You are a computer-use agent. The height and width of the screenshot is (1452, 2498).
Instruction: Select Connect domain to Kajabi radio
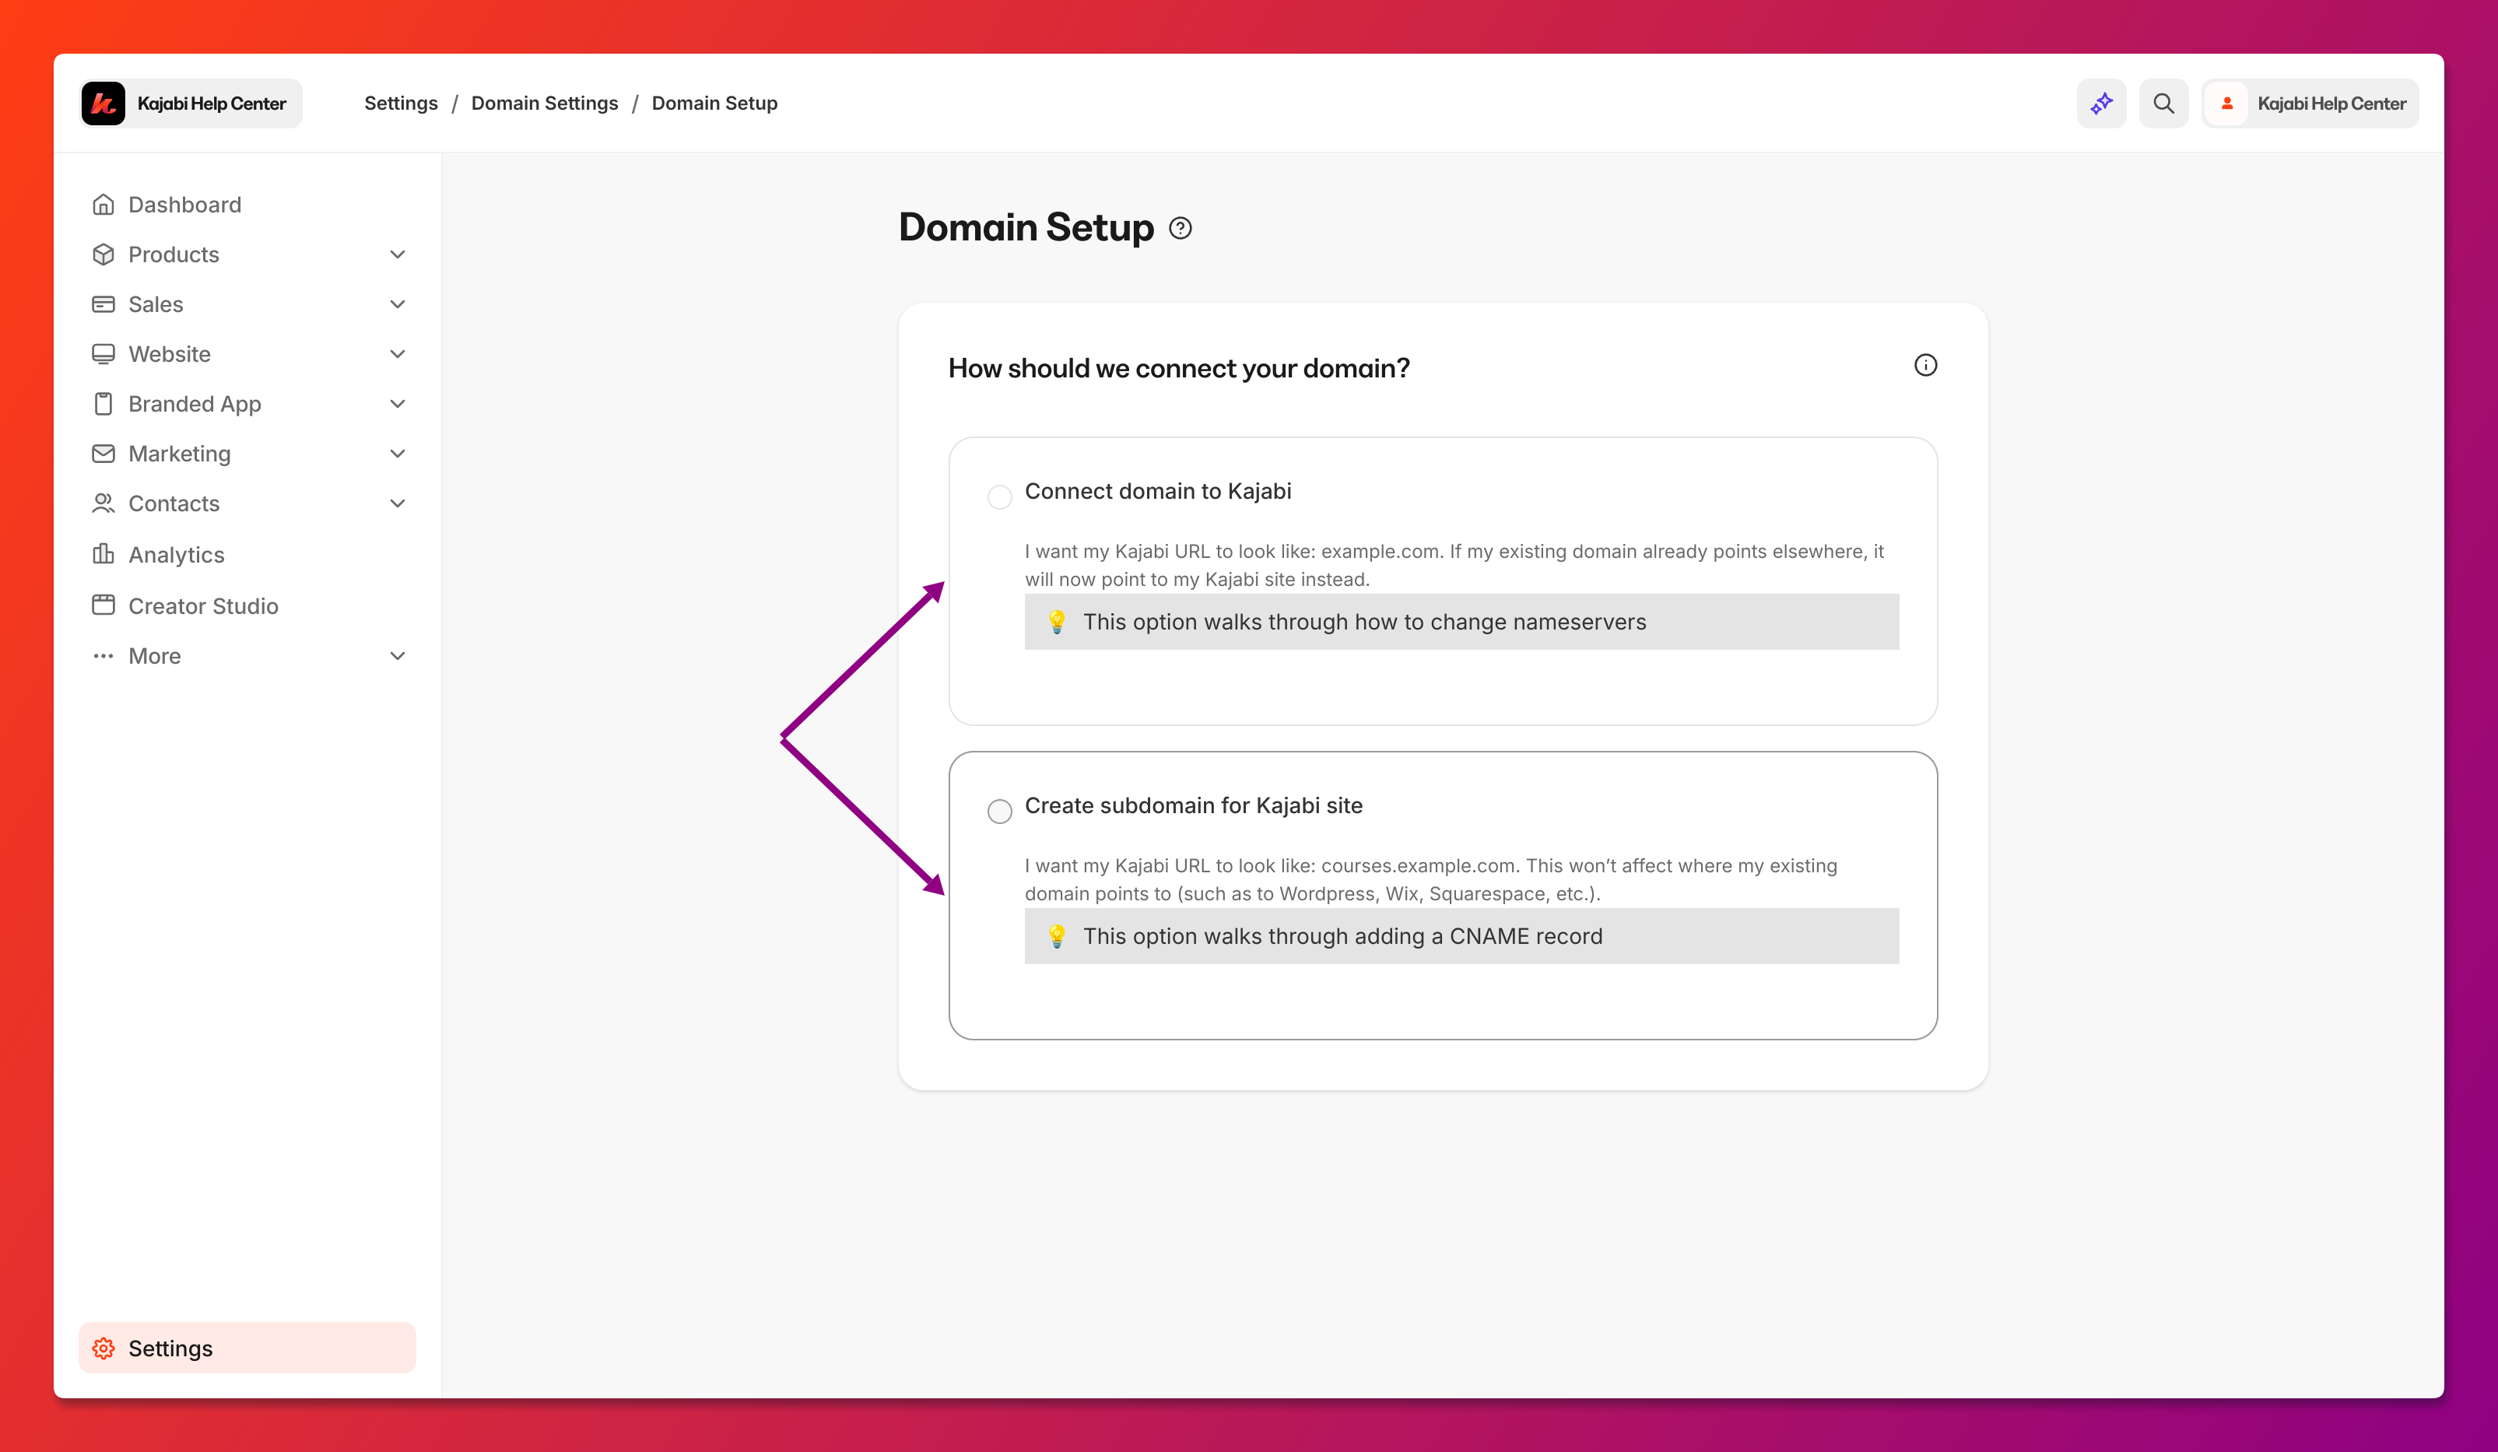click(x=999, y=496)
